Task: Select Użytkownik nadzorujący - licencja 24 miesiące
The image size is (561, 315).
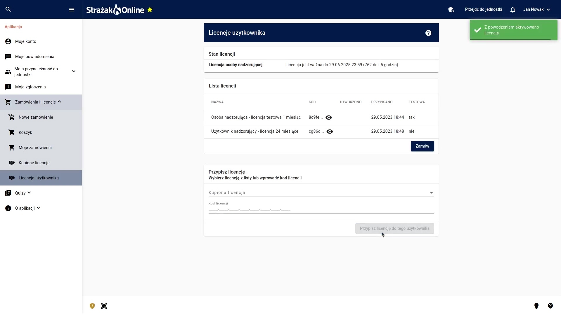Action: (x=255, y=131)
